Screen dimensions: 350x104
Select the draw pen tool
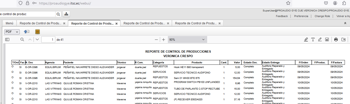click(x=320, y=39)
